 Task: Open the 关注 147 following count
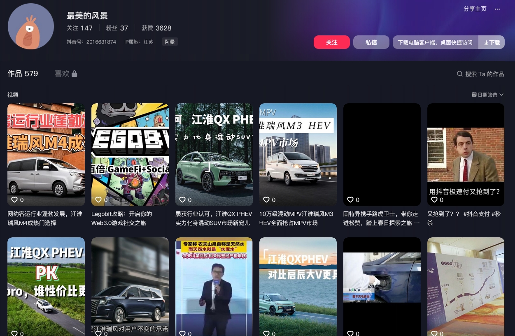79,28
